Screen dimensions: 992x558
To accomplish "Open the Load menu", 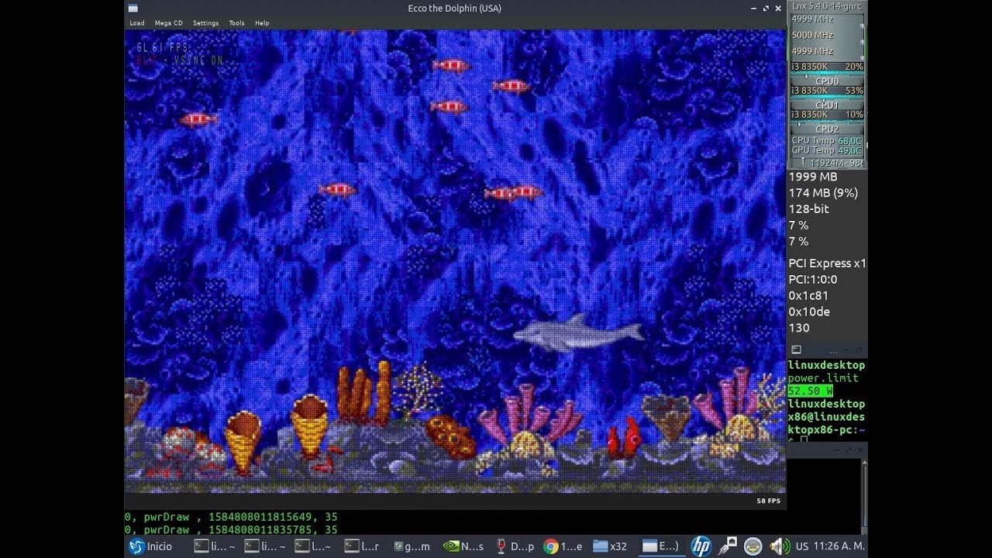I will click(x=136, y=23).
